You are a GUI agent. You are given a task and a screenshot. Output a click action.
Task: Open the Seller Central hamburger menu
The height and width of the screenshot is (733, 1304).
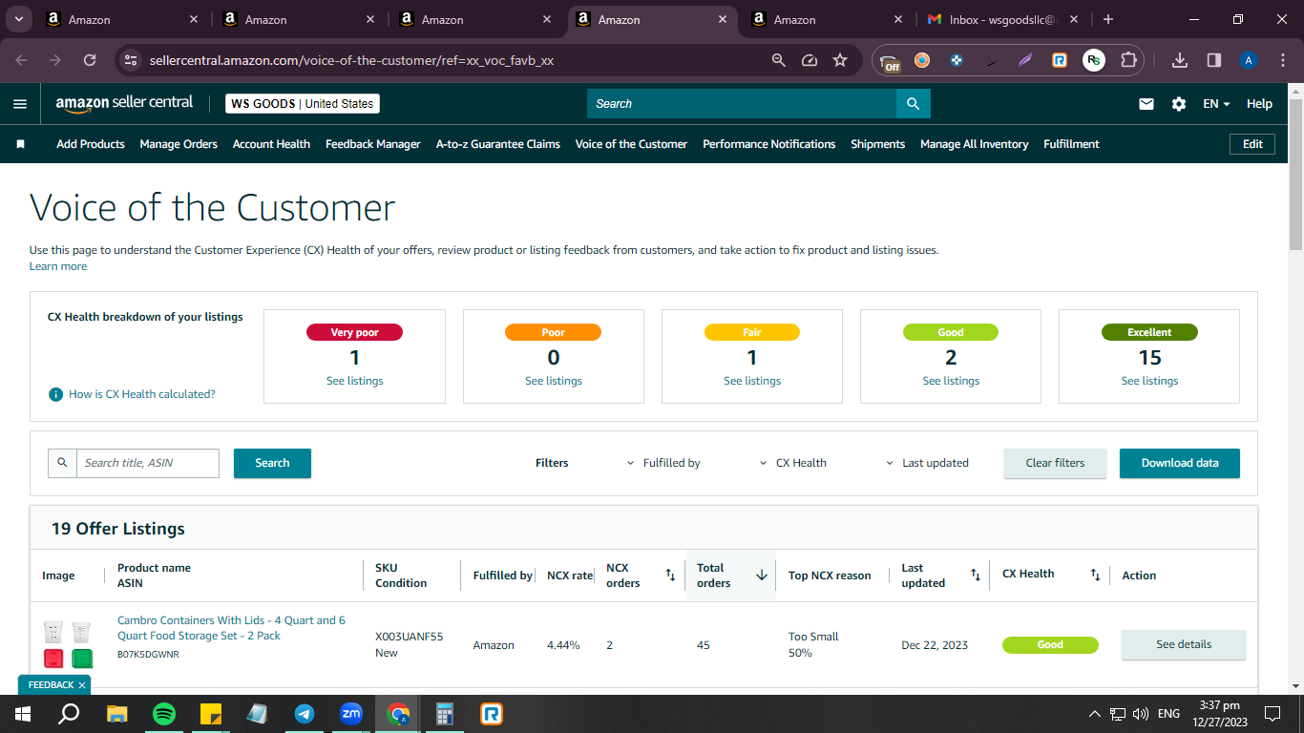click(20, 104)
